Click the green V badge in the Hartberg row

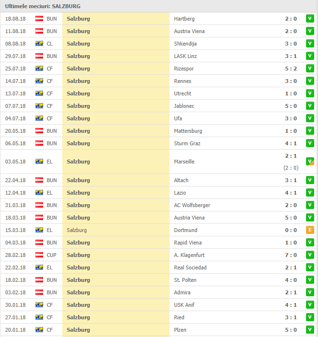pyautogui.click(x=310, y=19)
